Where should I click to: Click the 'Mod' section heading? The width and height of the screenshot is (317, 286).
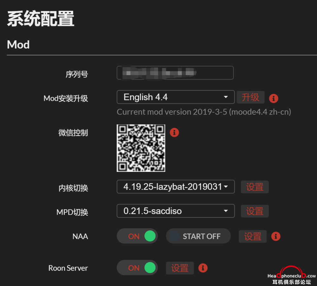click(x=18, y=44)
